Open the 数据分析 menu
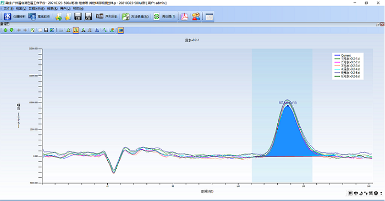The image size is (385, 201). [37, 8]
